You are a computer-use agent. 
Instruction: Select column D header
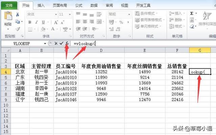tap(101, 50)
